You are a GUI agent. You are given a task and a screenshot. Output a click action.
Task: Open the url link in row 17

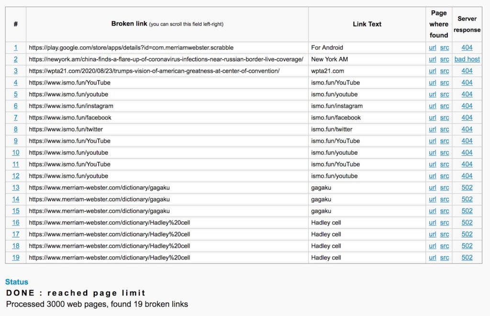coord(433,234)
